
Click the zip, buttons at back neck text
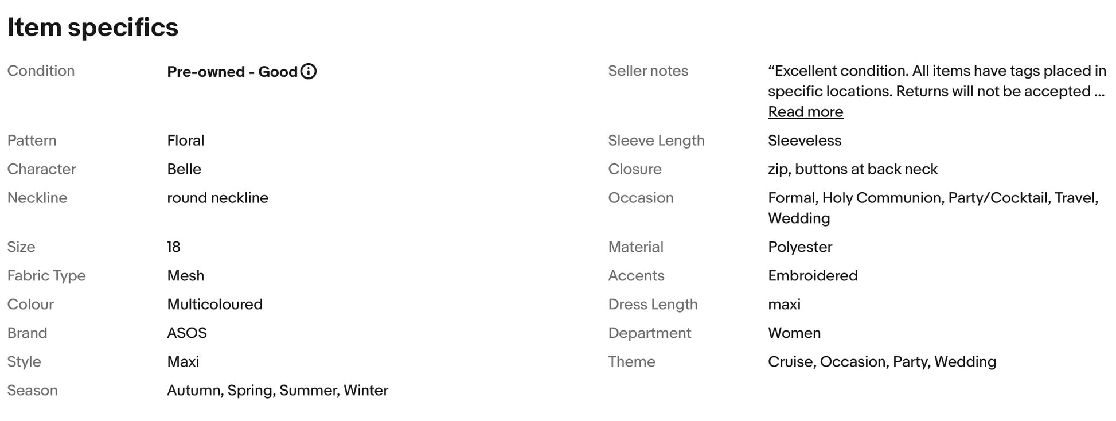click(x=853, y=169)
